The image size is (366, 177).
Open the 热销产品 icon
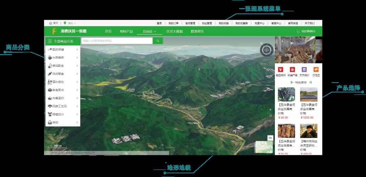coord(292,70)
